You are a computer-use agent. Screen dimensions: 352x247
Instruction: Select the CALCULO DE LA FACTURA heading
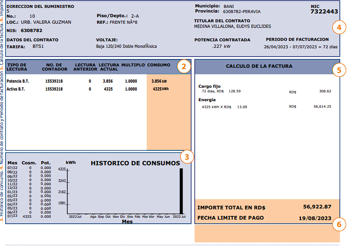(259, 66)
